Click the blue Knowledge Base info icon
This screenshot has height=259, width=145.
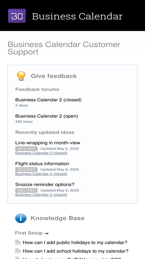click(x=21, y=218)
